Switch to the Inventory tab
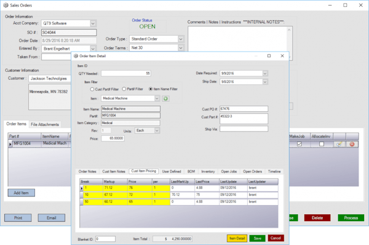369x245 pixels. pos(208,171)
